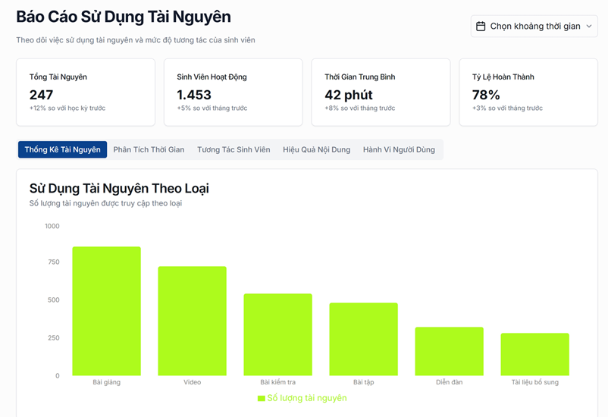Expand the date range chevron arrow
Screen dimensions: 608x417
pos(589,27)
